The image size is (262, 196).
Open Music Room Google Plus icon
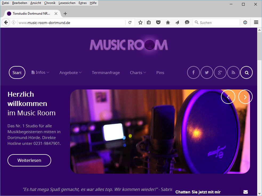point(220,72)
